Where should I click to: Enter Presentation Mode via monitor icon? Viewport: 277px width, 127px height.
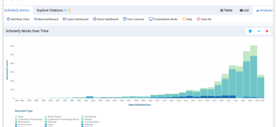(x=151, y=19)
